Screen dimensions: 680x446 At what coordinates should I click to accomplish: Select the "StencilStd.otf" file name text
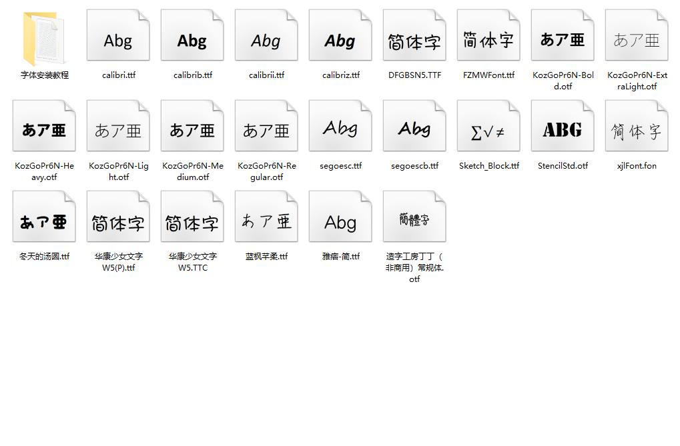(x=563, y=165)
